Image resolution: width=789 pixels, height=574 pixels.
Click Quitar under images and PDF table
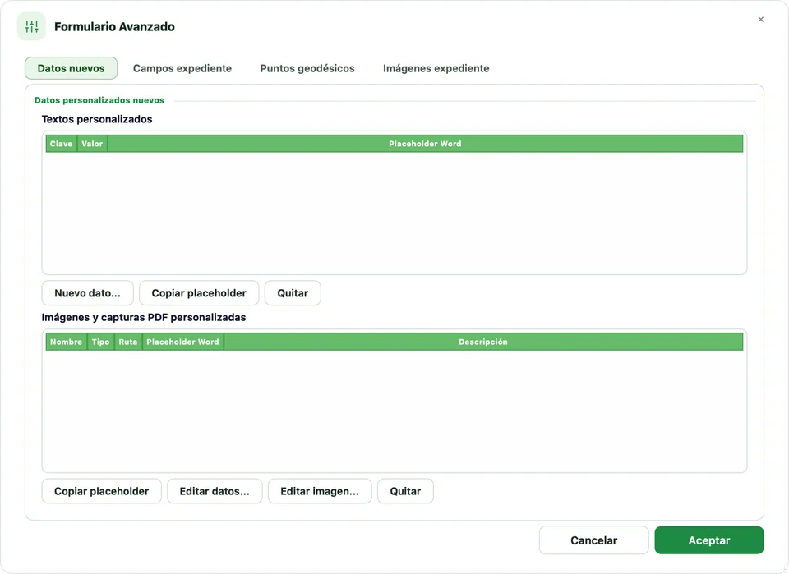(405, 491)
